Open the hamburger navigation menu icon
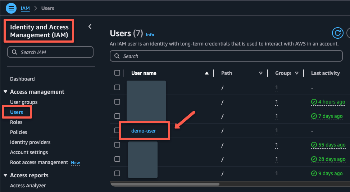The height and width of the screenshot is (192, 350). 11,8
